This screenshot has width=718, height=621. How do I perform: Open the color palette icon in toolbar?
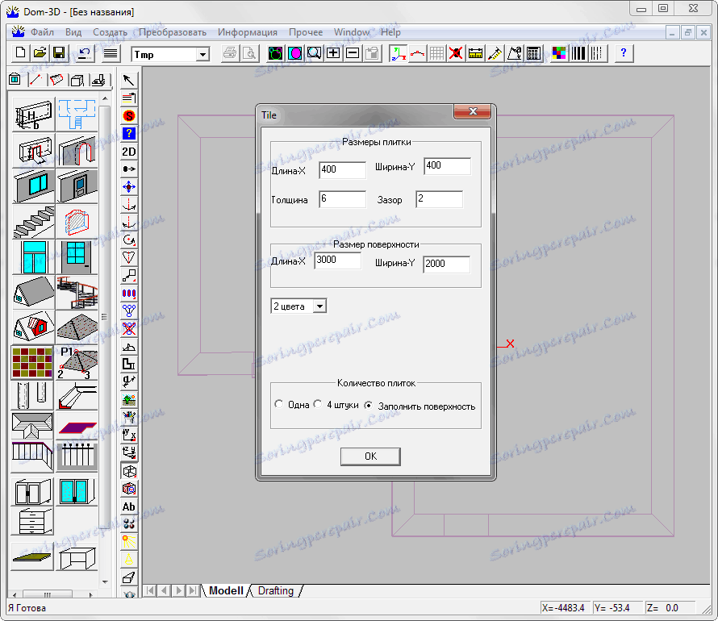pyautogui.click(x=558, y=53)
